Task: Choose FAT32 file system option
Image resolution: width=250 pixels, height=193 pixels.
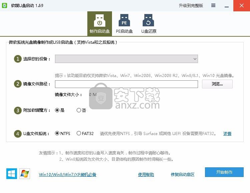Action: [85, 133]
